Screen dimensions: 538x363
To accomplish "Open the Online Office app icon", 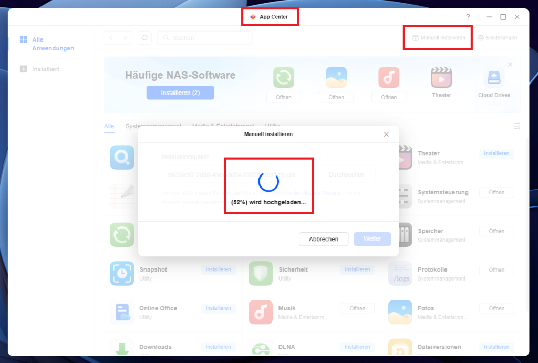I will pos(122,312).
